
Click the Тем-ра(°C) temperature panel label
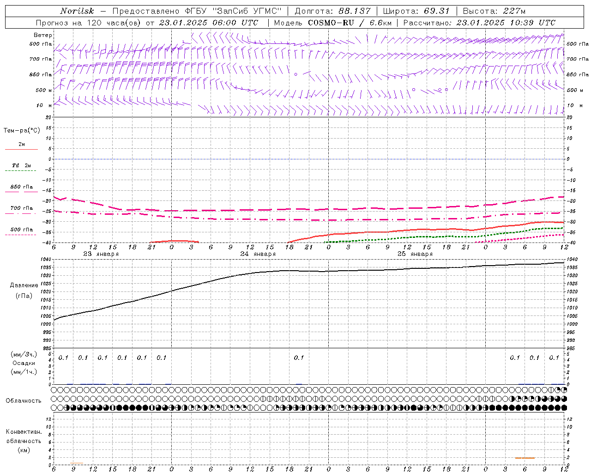tap(22, 131)
